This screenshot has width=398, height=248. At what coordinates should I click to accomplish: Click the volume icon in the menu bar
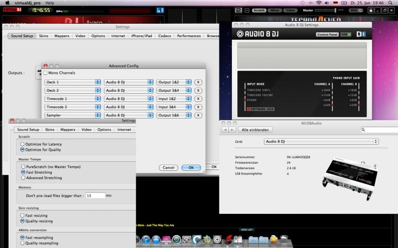coord(327,3)
